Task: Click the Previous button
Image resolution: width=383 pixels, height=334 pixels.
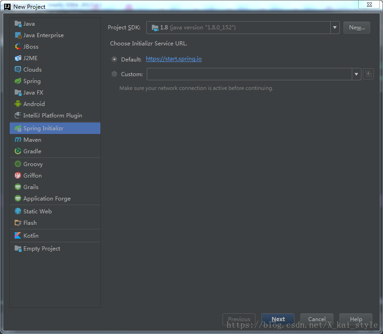Action: coord(239,319)
